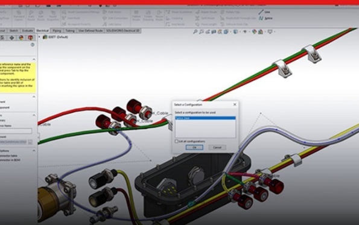
Task: Select the Spline sketch tool
Action: [265, 18]
